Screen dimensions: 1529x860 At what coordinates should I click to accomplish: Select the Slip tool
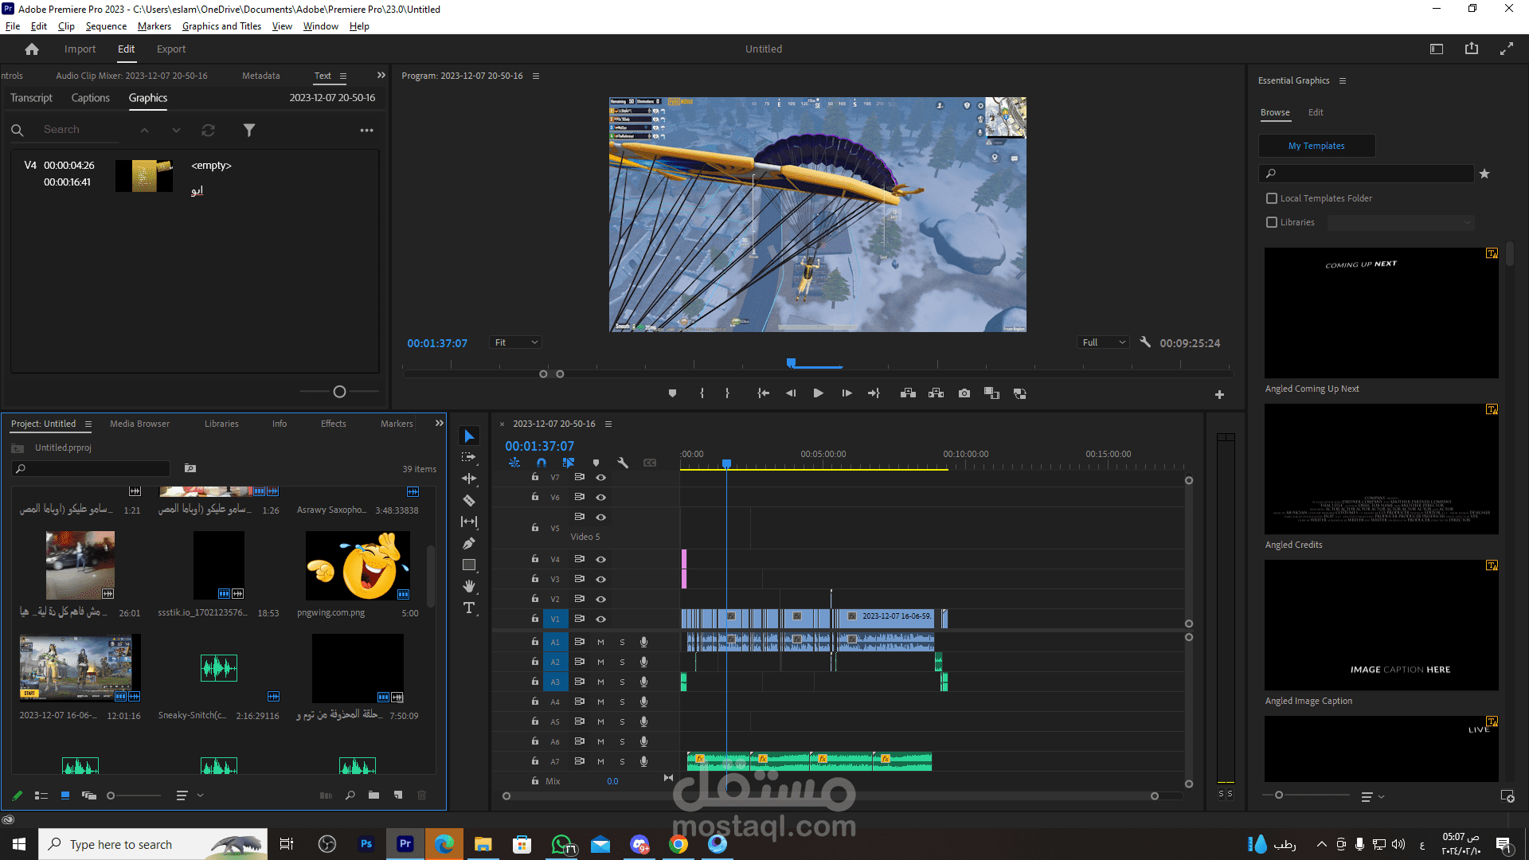click(x=469, y=522)
